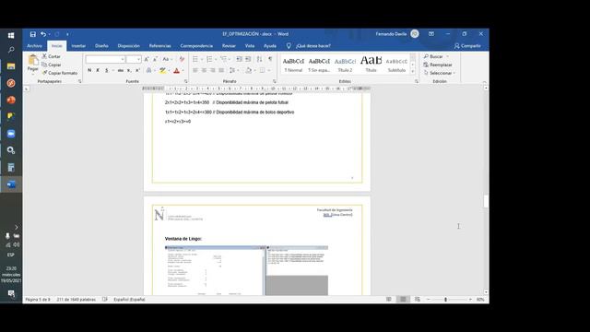Clear all formatting with the eraser icon

click(x=182, y=59)
